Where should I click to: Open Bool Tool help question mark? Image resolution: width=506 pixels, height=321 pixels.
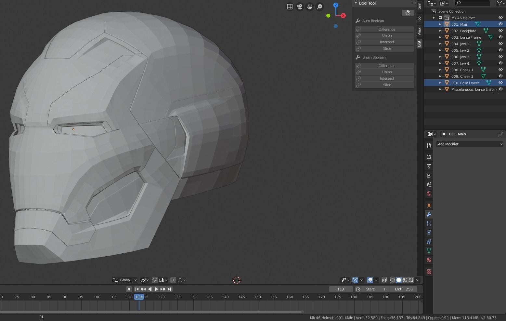pos(408,13)
